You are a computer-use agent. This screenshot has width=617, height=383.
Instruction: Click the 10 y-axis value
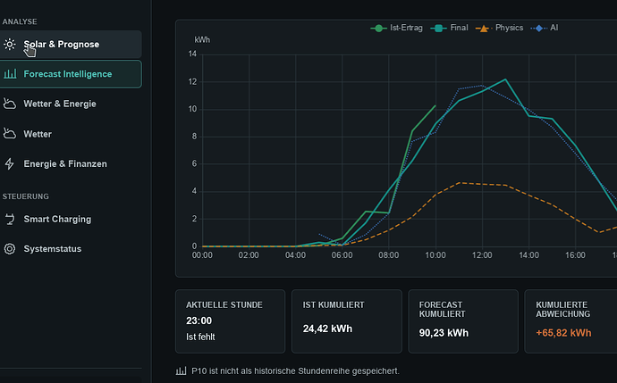(x=192, y=109)
